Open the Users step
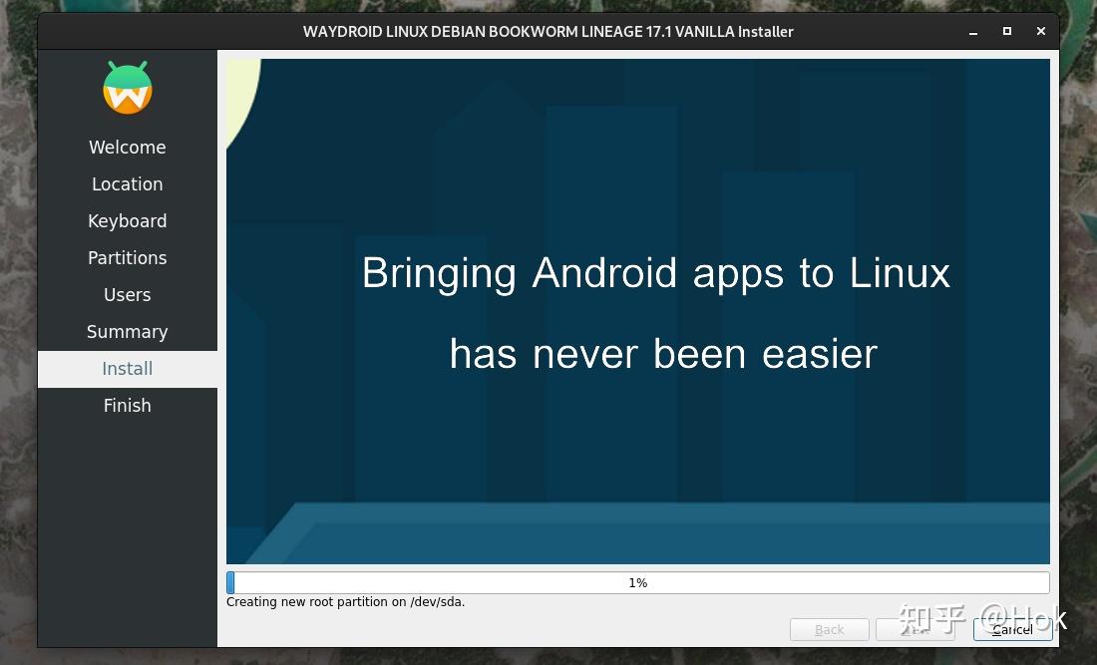 127,294
